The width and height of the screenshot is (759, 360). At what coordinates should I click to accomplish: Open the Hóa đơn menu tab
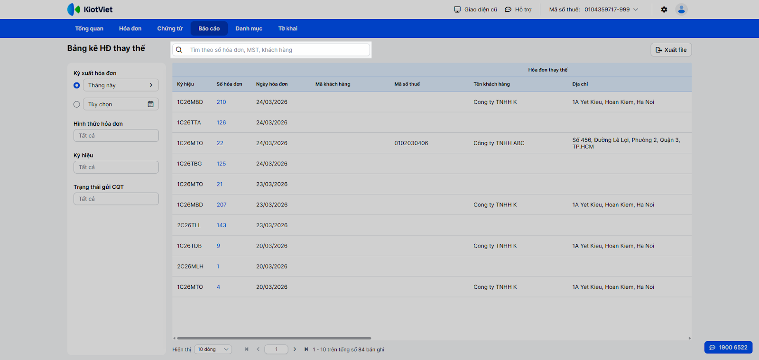click(130, 28)
